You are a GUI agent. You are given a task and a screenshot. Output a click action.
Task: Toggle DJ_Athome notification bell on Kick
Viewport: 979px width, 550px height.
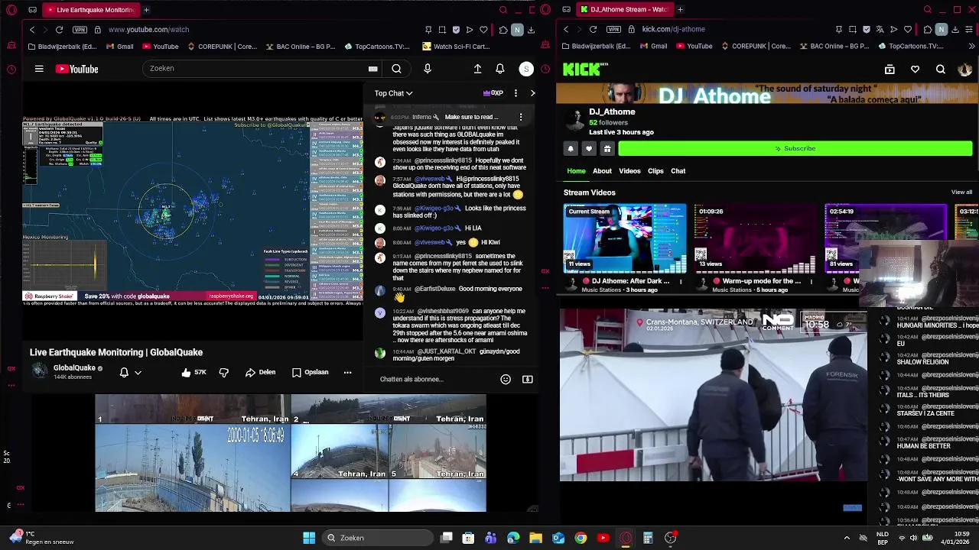coord(571,149)
